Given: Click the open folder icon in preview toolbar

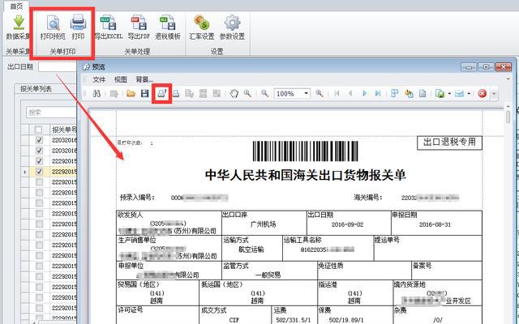Looking at the screenshot, I should (x=131, y=94).
